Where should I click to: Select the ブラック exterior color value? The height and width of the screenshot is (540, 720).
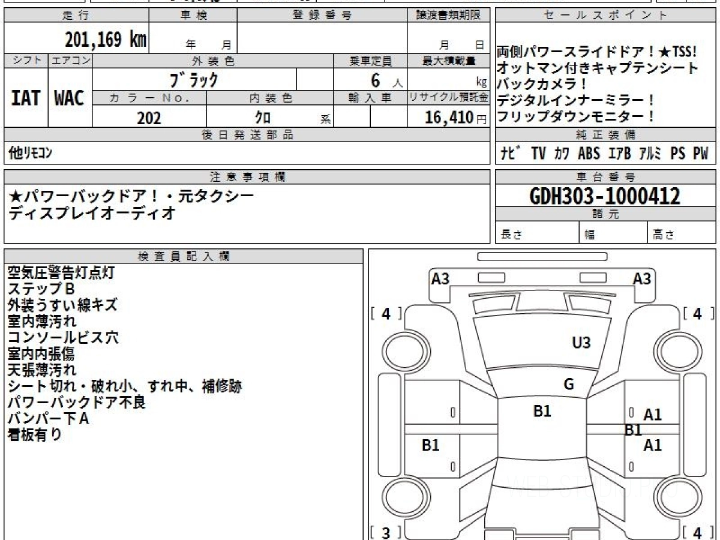[194, 80]
